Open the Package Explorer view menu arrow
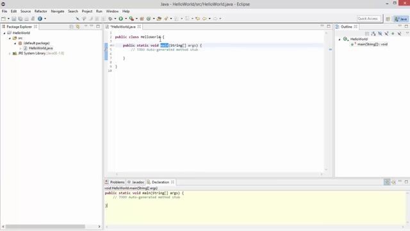Screen dimensions: 410x231 click(85, 26)
